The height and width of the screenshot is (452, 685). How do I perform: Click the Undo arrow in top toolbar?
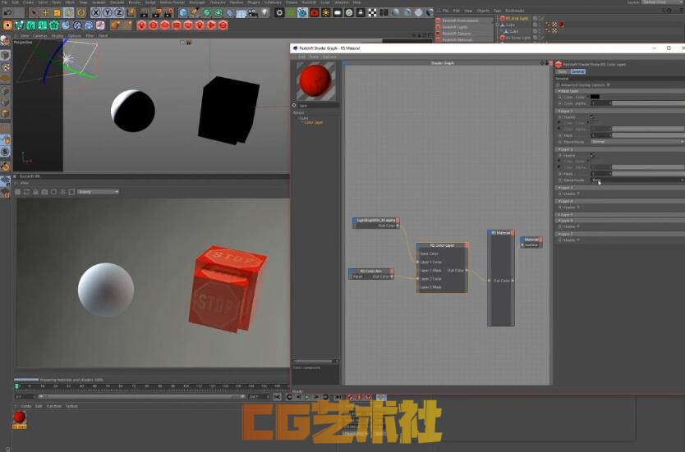pyautogui.click(x=8, y=12)
